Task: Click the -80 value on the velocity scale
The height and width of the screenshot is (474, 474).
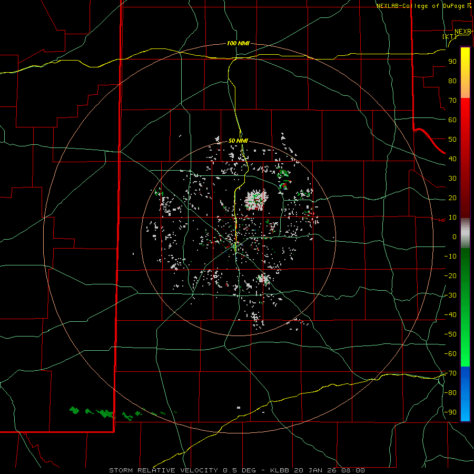Action: click(x=450, y=393)
